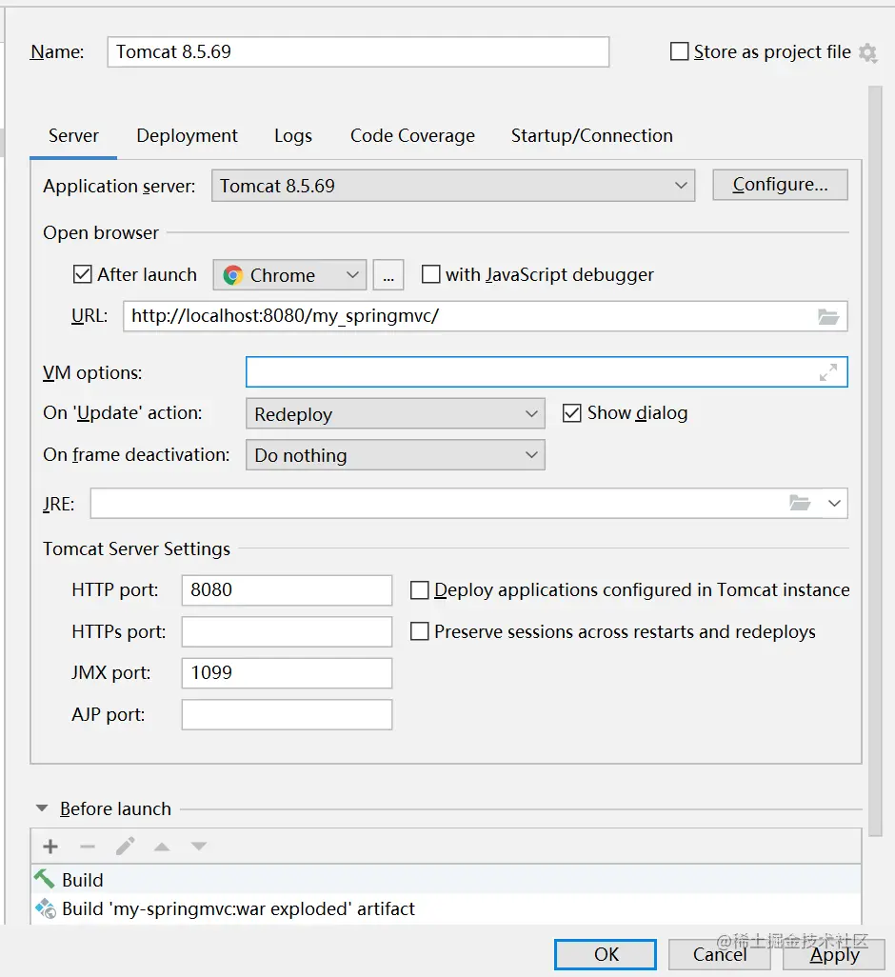
Task: Open the URL folder browse icon
Action: click(828, 316)
